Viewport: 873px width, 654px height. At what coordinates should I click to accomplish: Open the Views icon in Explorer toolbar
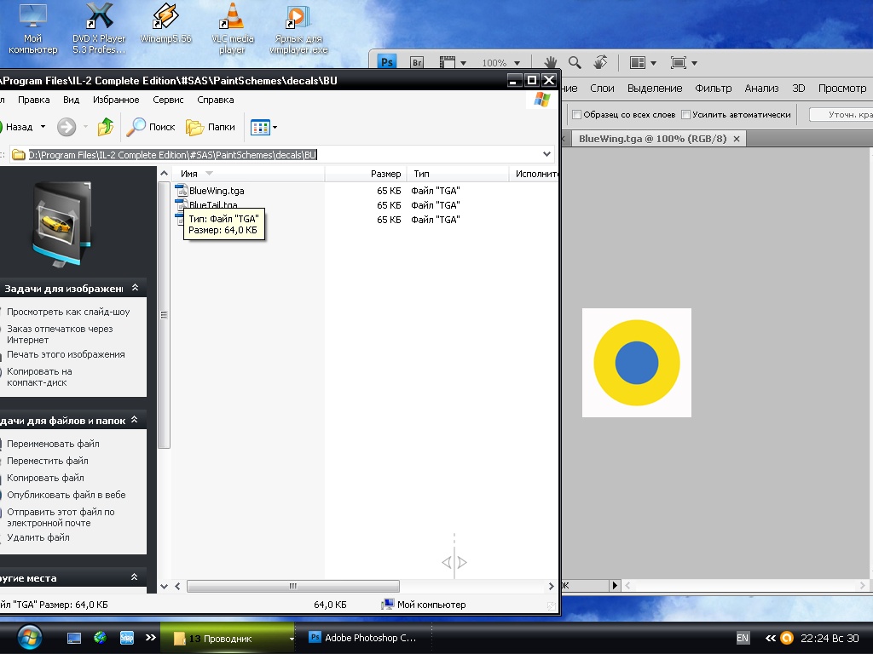coord(260,128)
